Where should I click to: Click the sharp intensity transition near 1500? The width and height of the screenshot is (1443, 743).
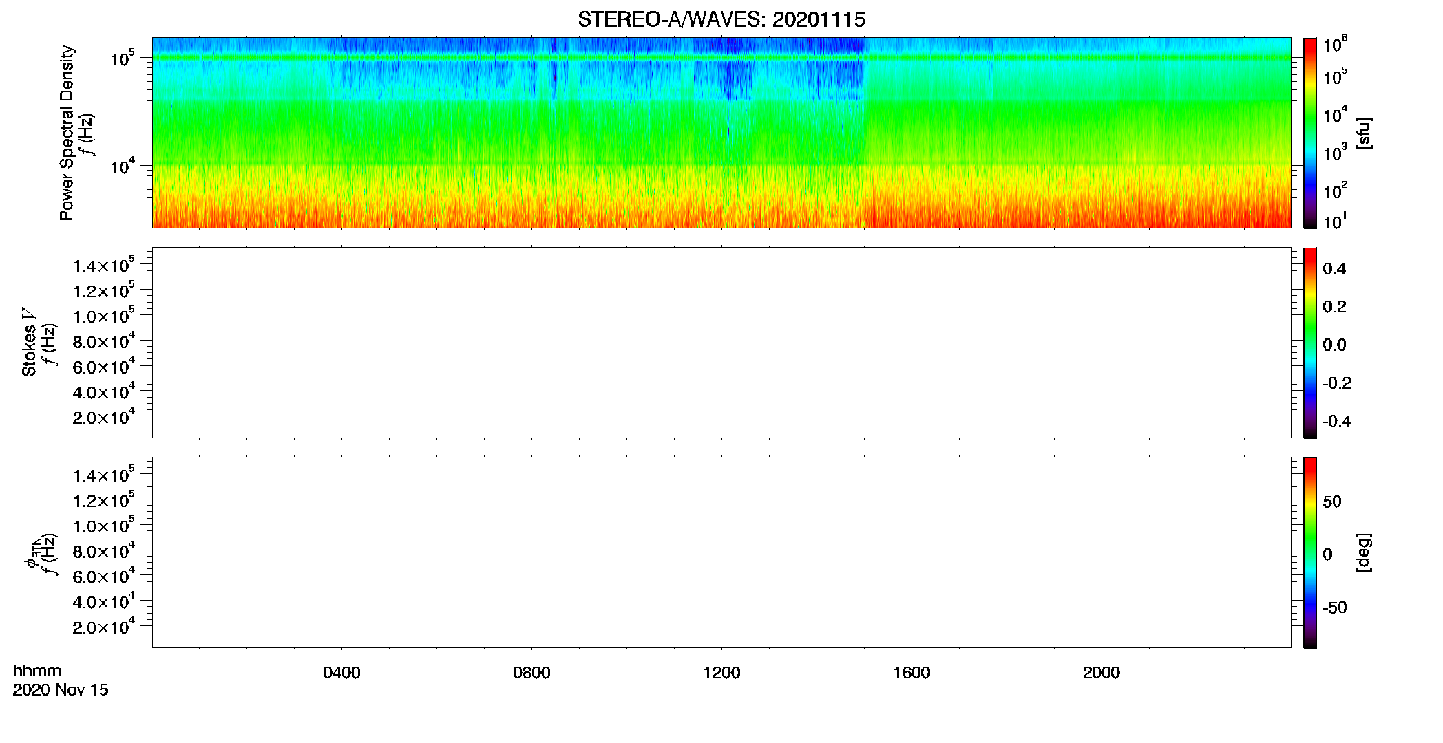[864, 133]
